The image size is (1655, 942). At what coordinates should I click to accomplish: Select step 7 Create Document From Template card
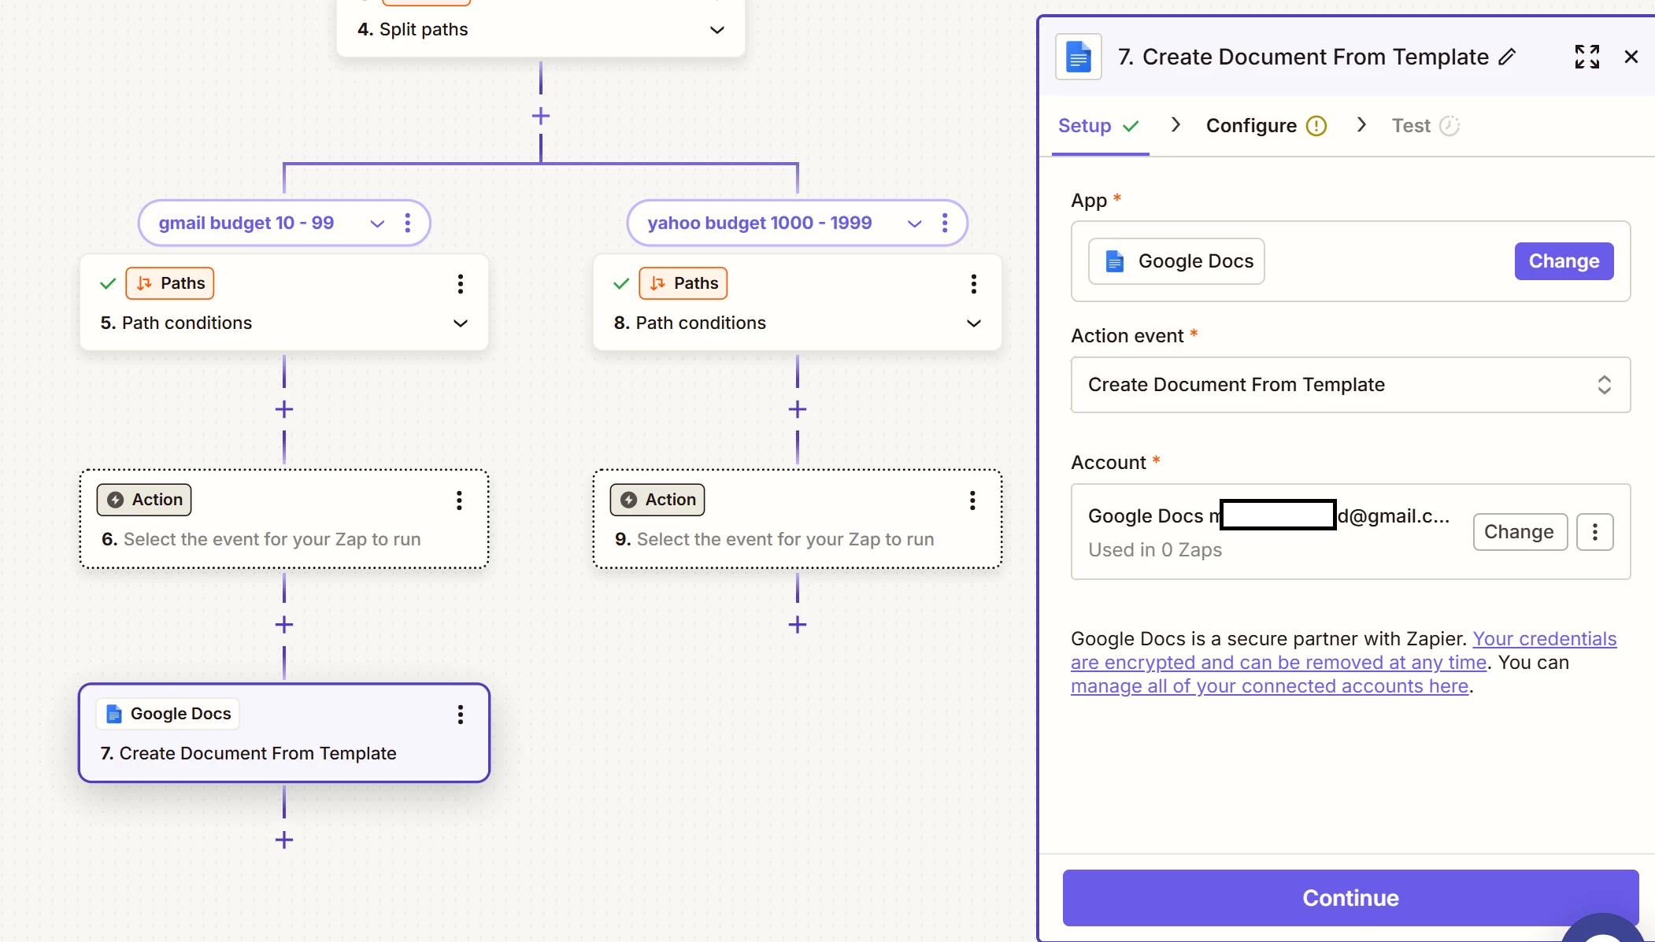[x=284, y=733]
